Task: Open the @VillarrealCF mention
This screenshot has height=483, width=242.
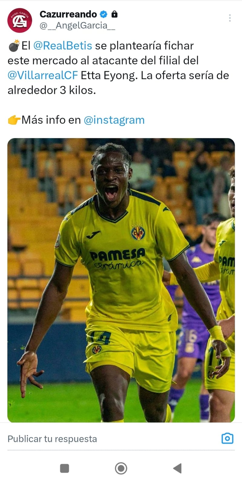Action: click(43, 75)
